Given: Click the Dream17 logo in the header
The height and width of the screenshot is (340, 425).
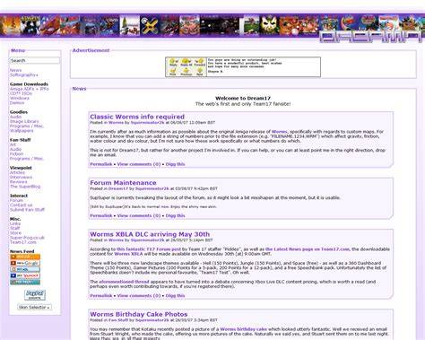Looking at the screenshot, I should tap(370, 37).
